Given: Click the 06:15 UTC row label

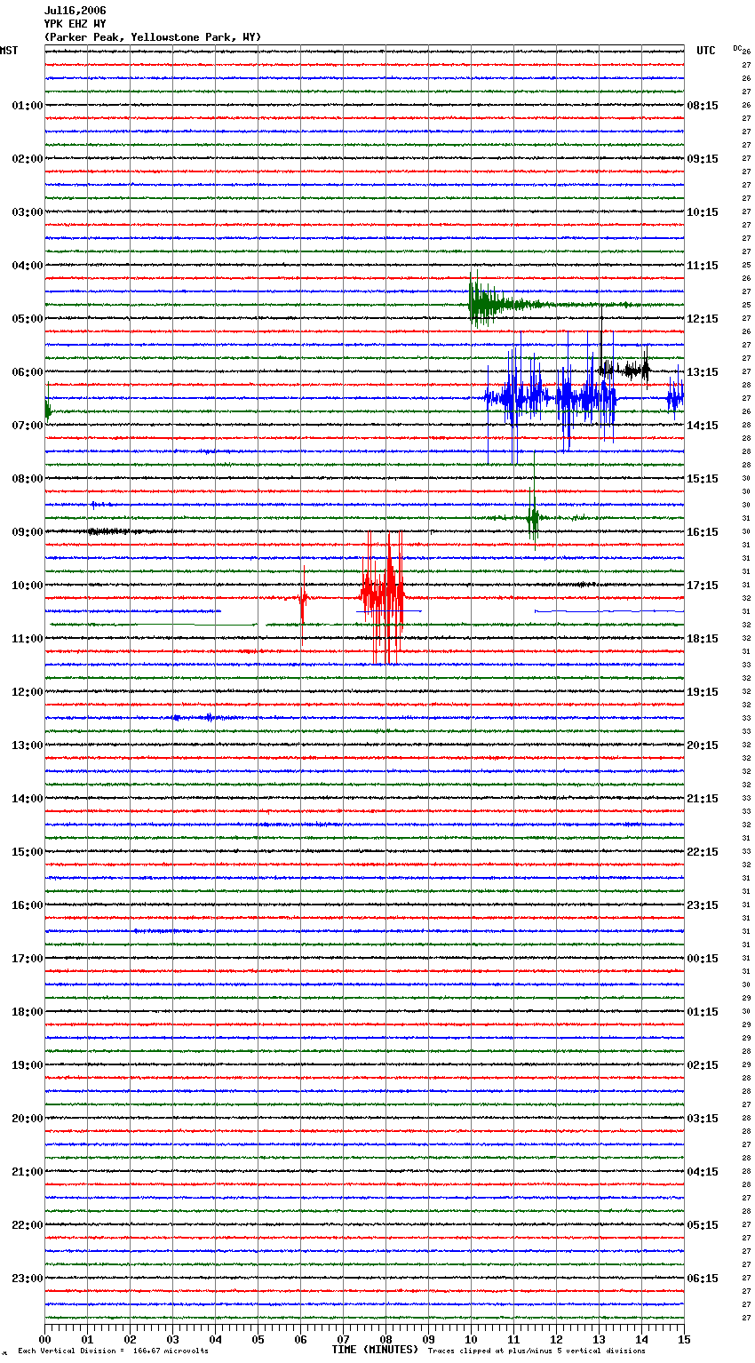Looking at the screenshot, I should click(703, 1279).
